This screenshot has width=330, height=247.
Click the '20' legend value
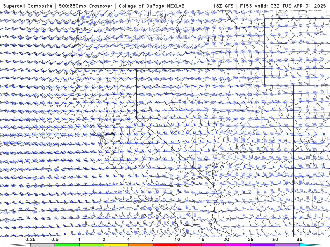tap(226, 240)
